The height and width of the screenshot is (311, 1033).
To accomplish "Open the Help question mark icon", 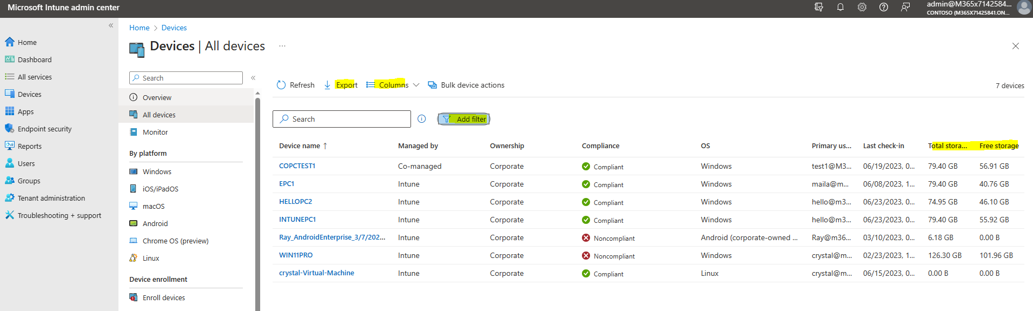I will (x=884, y=8).
